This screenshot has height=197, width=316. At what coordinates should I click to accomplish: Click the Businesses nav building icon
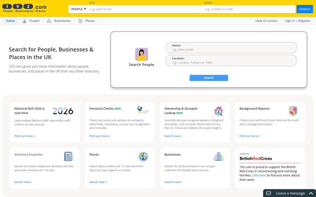click(x=49, y=21)
